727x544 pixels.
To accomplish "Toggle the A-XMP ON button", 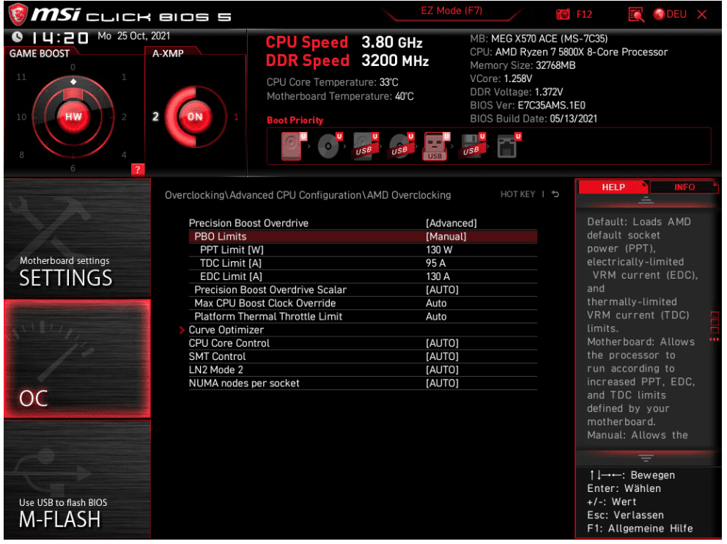I will point(195,117).
